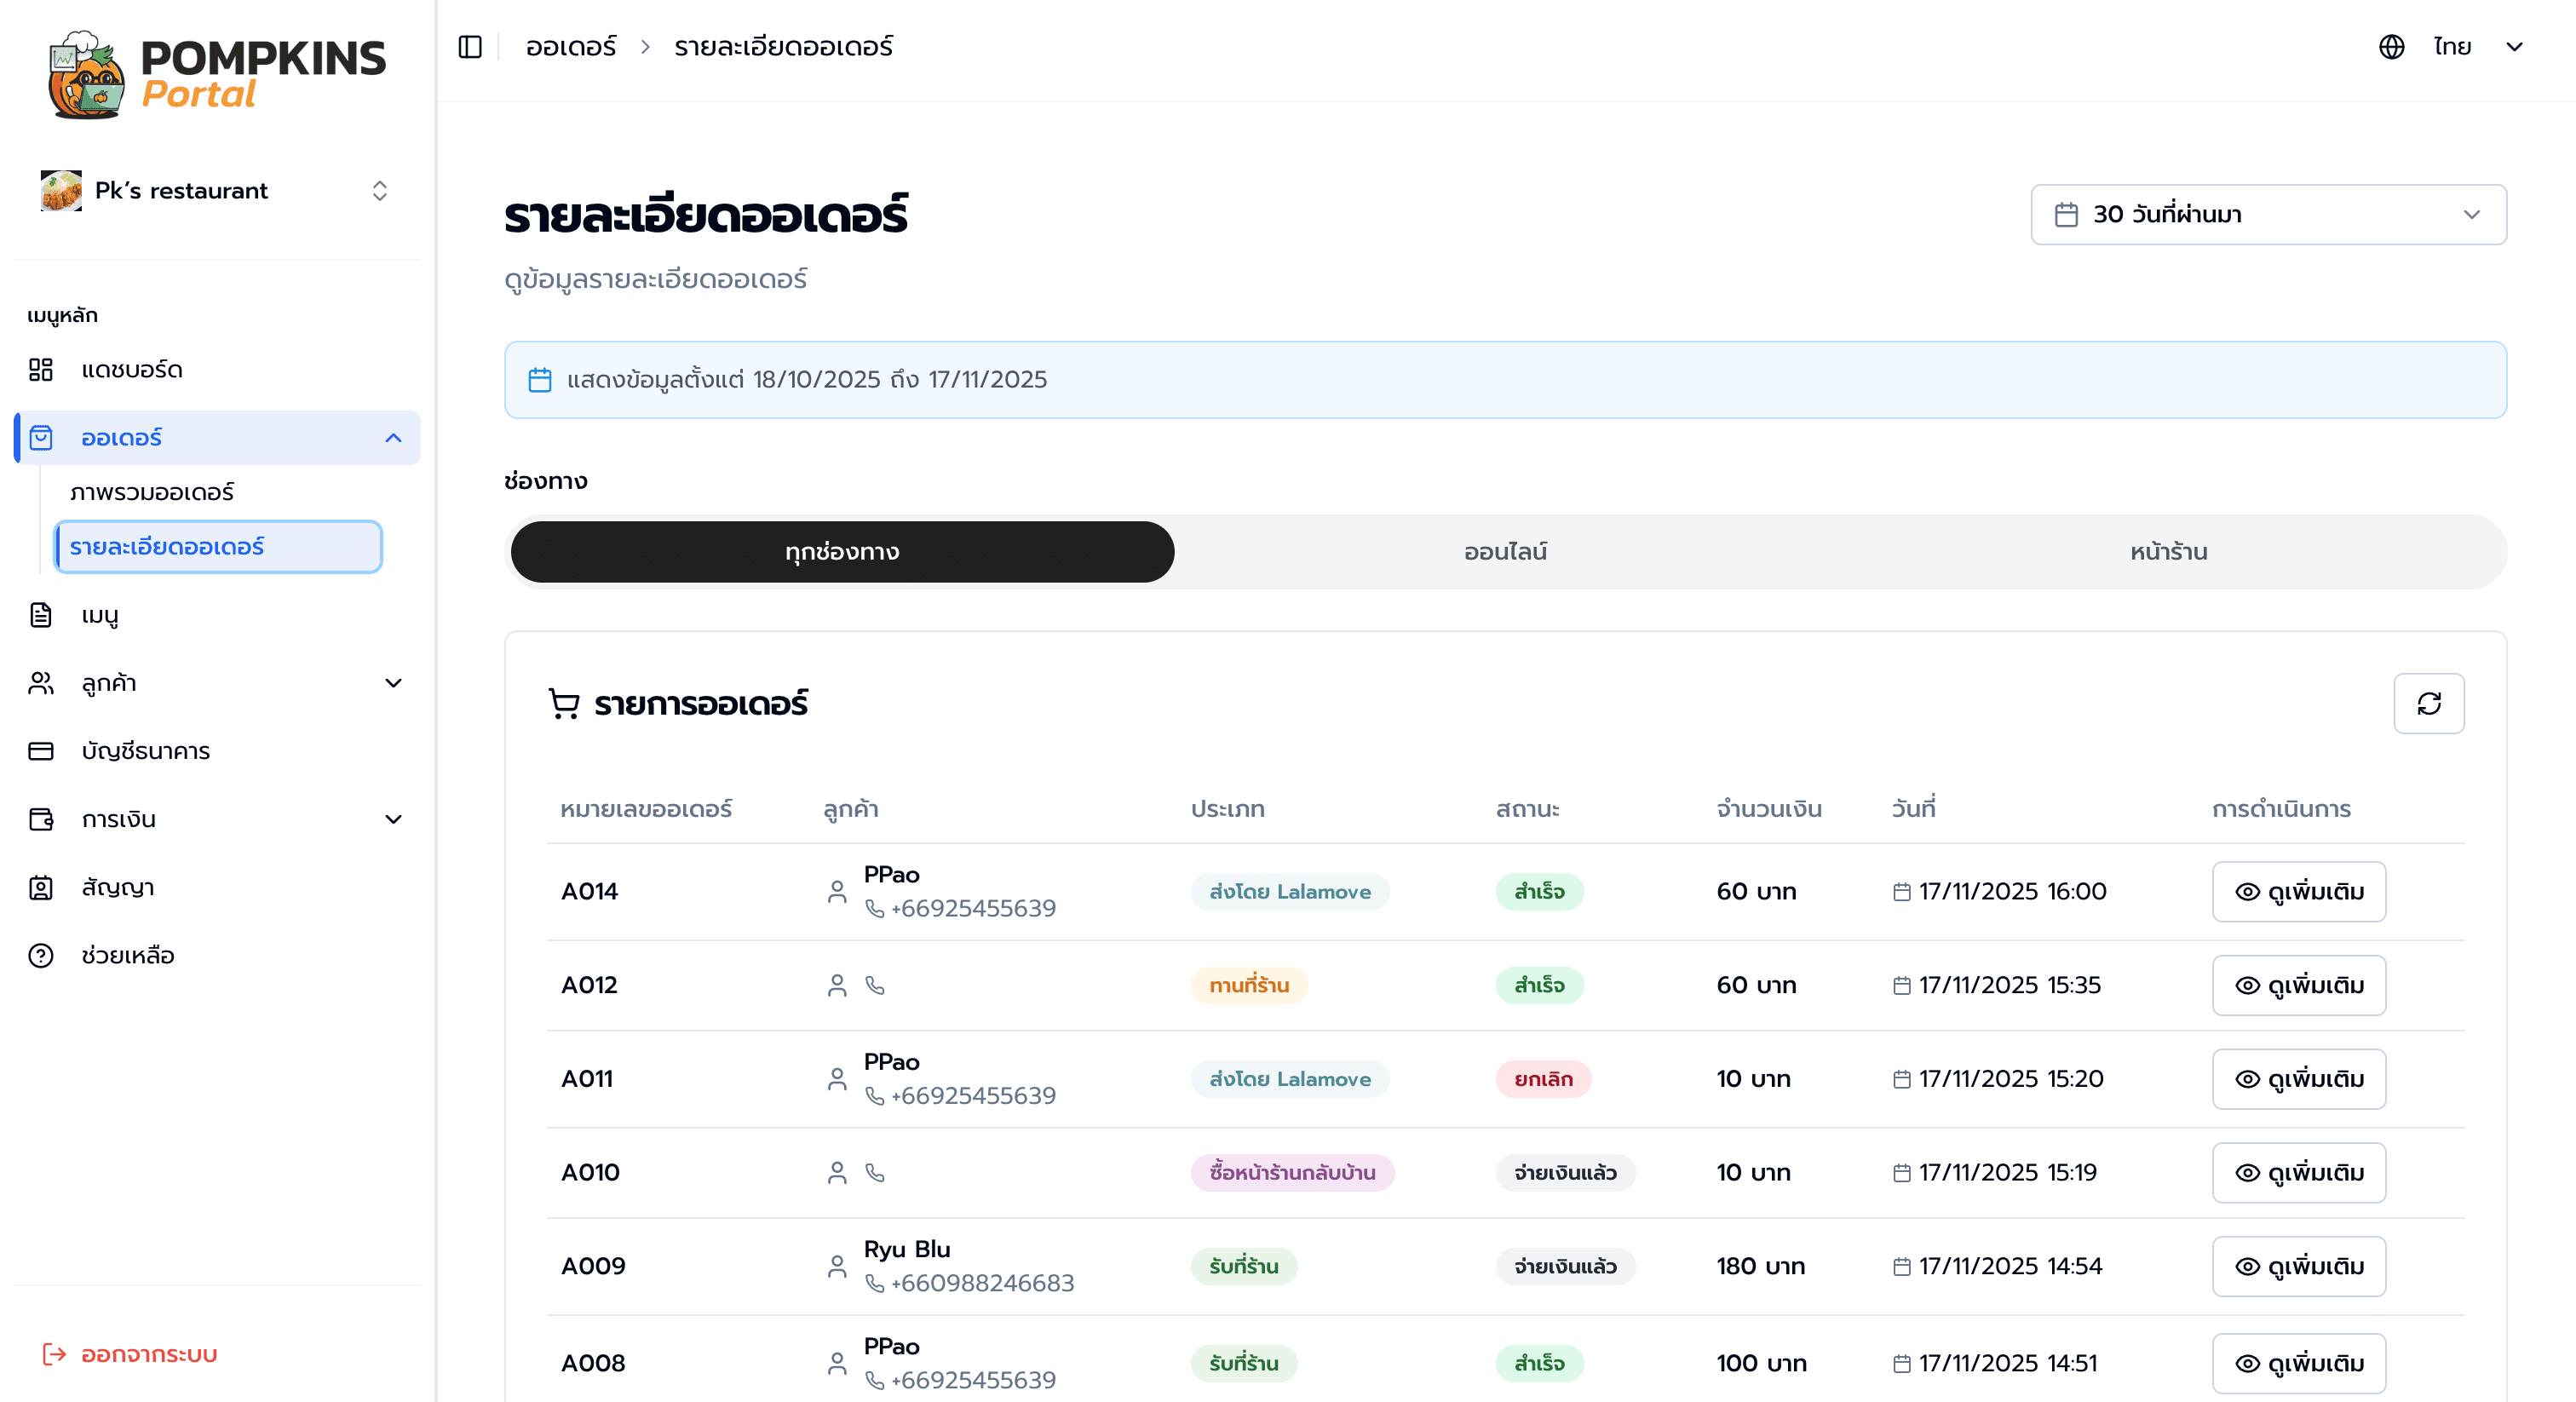
Task: Click the การเงิน wallet icon
Action: coord(41,819)
